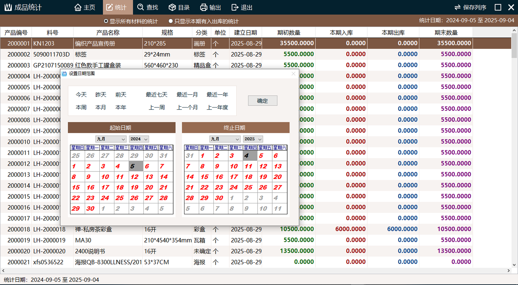Viewport: 518px width, 285px height.
Task: Select the 只显示本期有入出库的统计 option
Action: tap(170, 21)
